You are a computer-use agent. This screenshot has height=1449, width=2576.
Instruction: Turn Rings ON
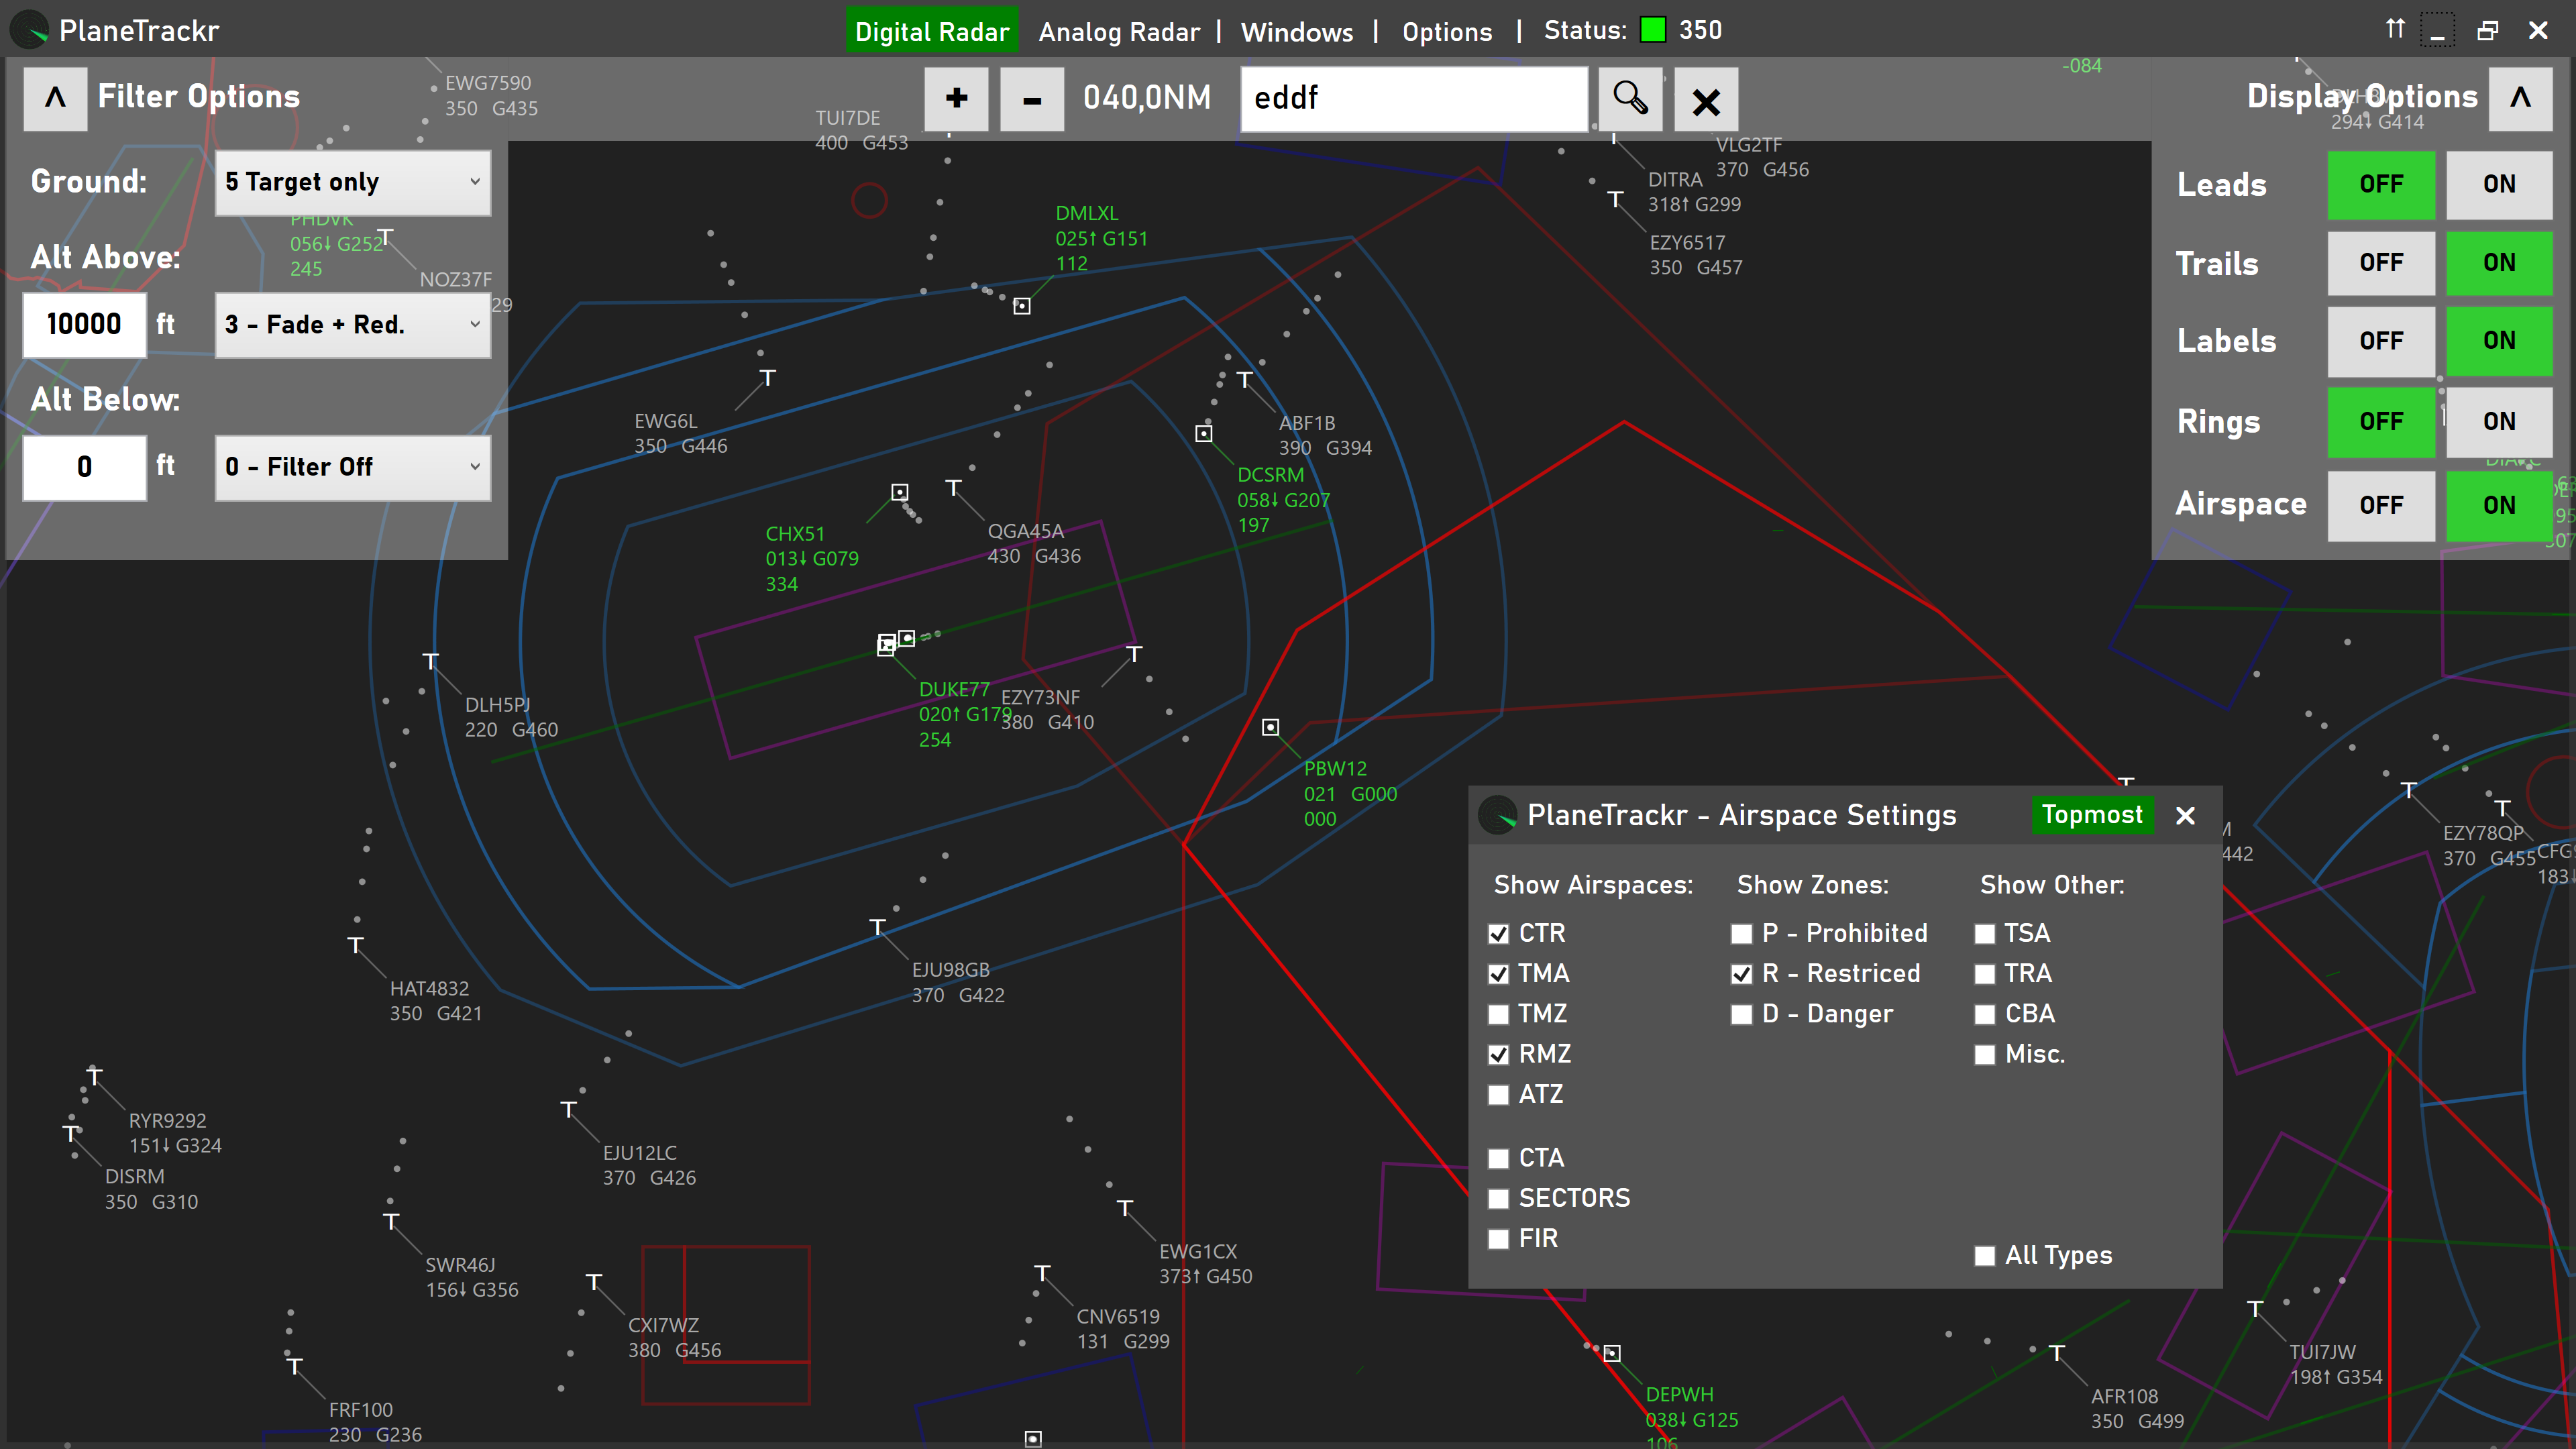pyautogui.click(x=2498, y=421)
